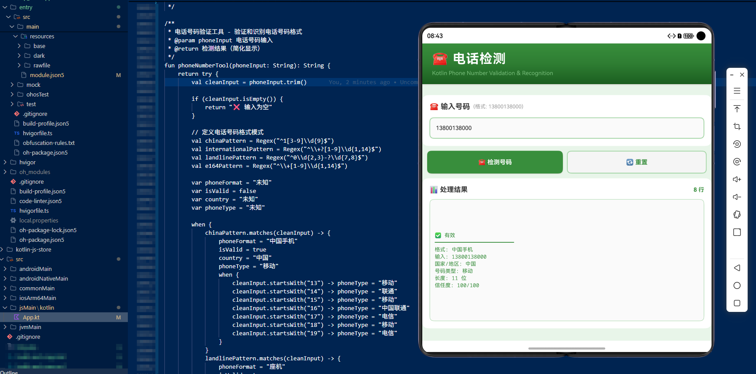Viewport: 756px width, 374px height.
Task: Expand the jvmMain folder
Action: (x=5, y=327)
